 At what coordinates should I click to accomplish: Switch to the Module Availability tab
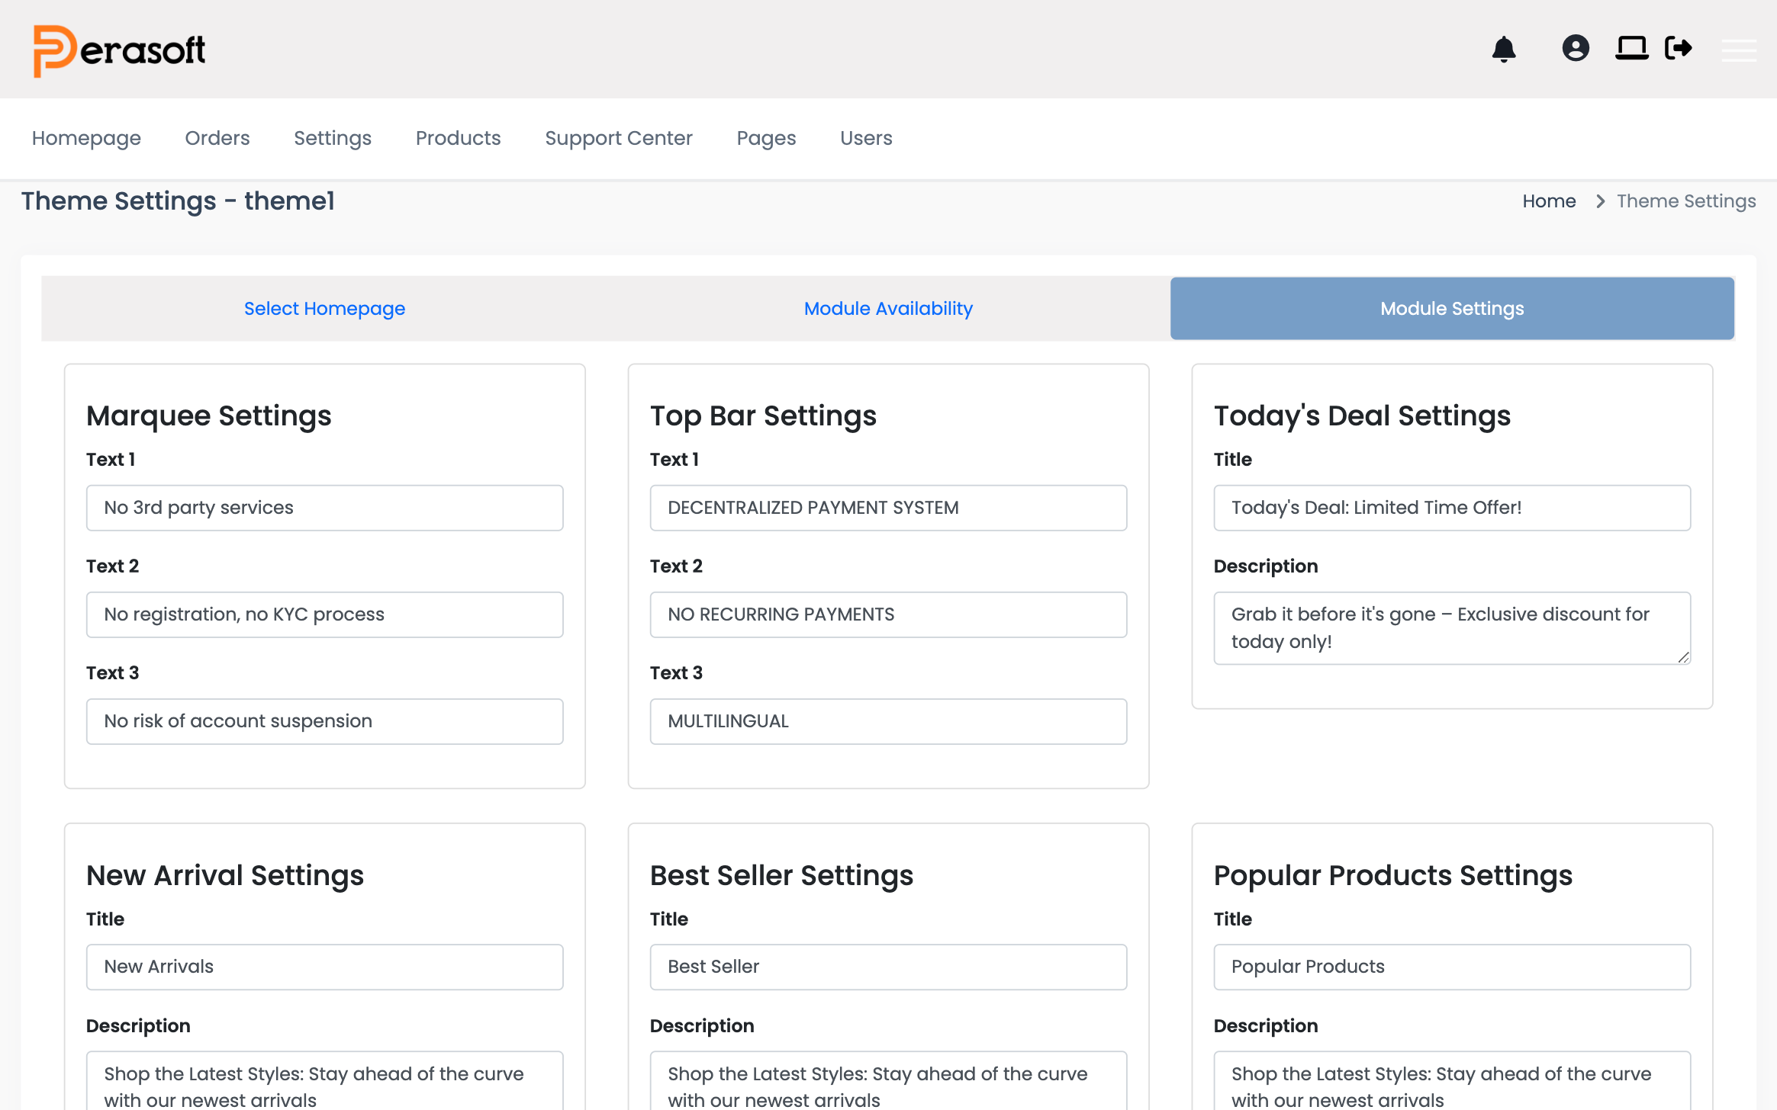[888, 309]
